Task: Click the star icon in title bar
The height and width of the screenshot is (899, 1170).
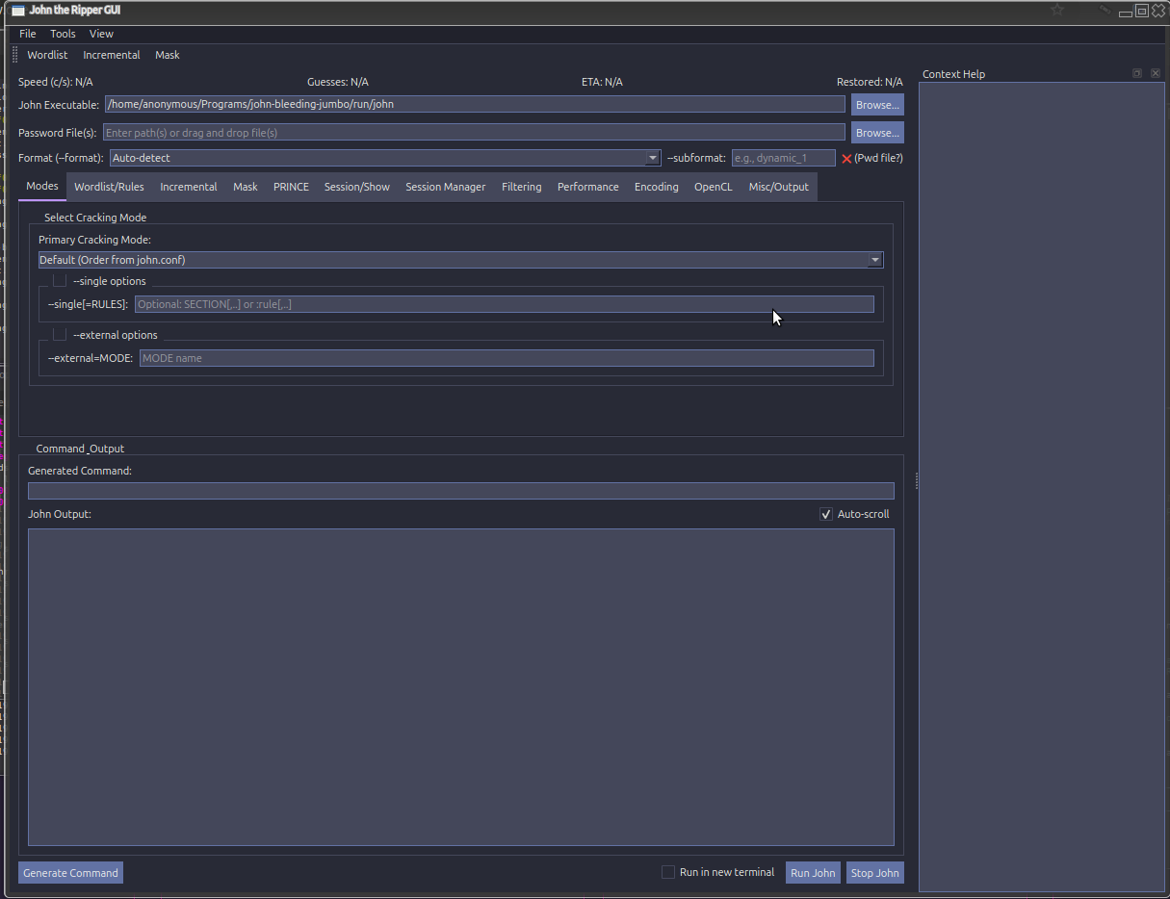Action: (x=1057, y=10)
